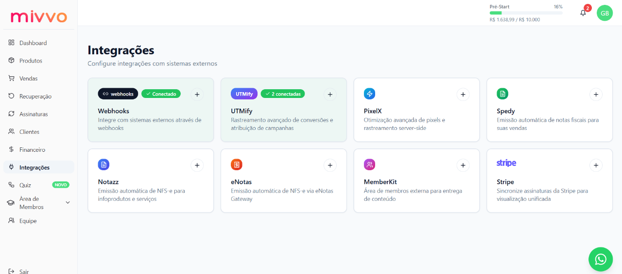This screenshot has height=274, width=622.
Task: Click the Stripe logo
Action: [506, 163]
